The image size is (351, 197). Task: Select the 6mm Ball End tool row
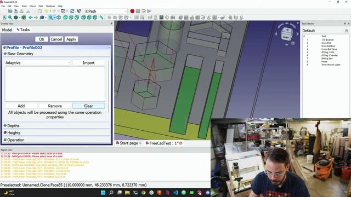(x=325, y=46)
